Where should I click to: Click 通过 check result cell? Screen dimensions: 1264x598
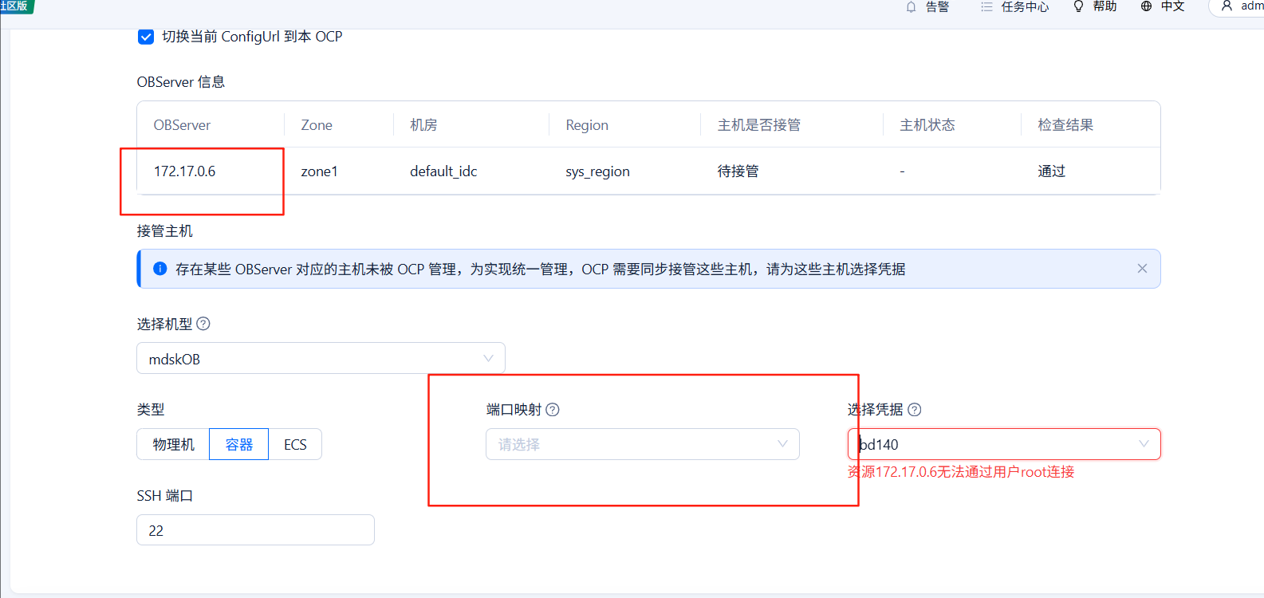[1051, 171]
